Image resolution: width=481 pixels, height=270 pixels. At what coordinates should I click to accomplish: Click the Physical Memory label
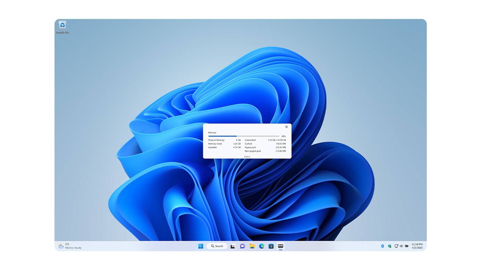pos(216,140)
